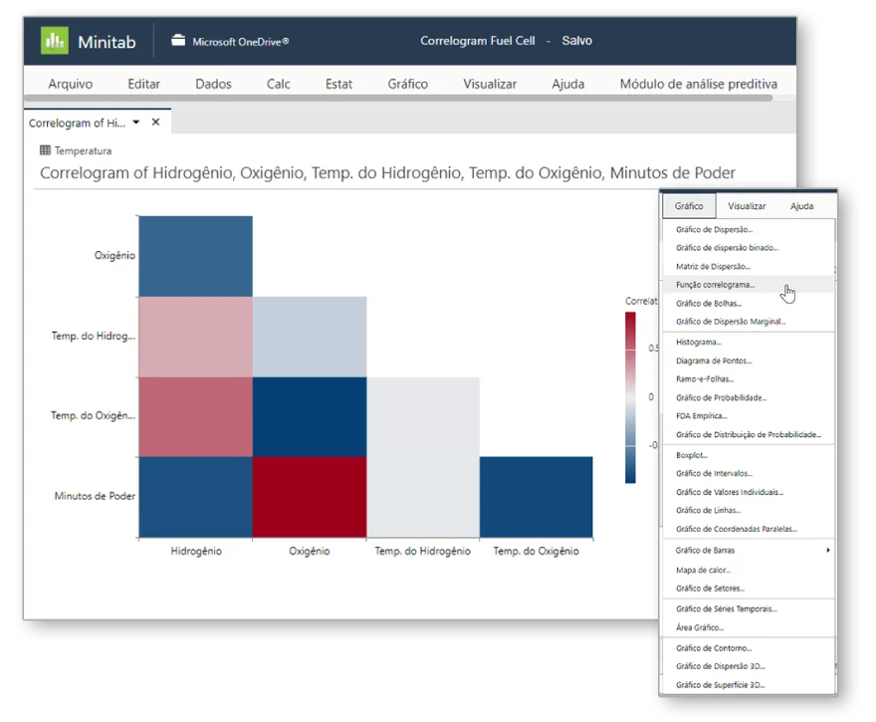The width and height of the screenshot is (876, 722).
Task: Choose Gráfico de Intervalos... entry
Action: click(748, 473)
